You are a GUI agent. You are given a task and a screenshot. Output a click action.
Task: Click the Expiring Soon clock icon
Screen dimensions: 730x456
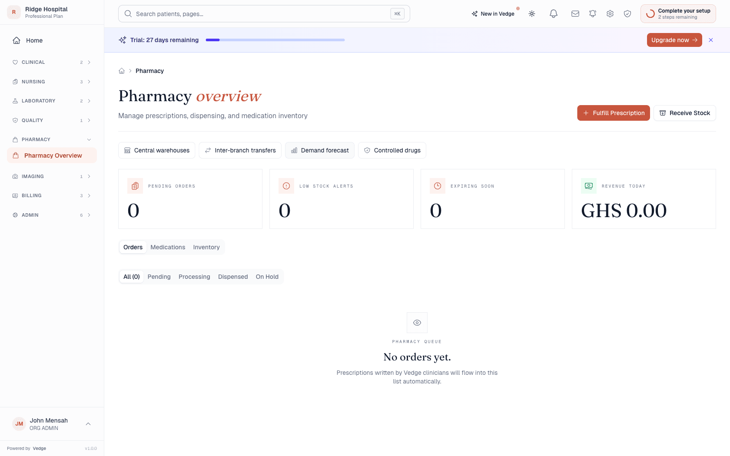pos(438,186)
